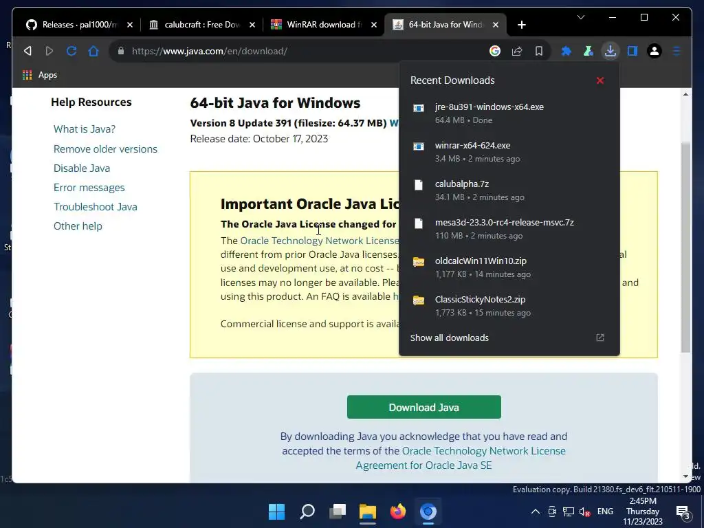Go back using browser back arrow
Screen dimensions: 704x528
click(27, 51)
